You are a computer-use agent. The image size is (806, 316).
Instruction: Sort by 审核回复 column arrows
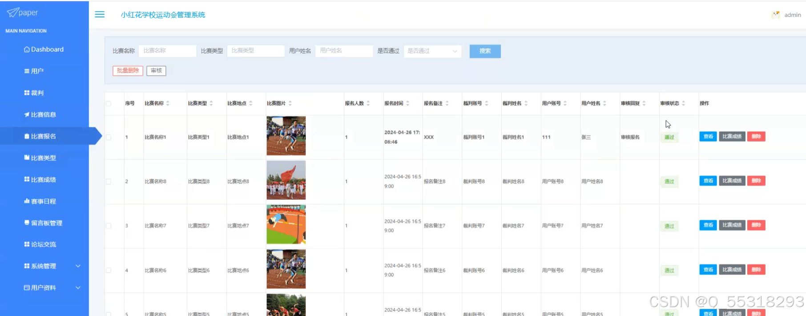pyautogui.click(x=644, y=103)
